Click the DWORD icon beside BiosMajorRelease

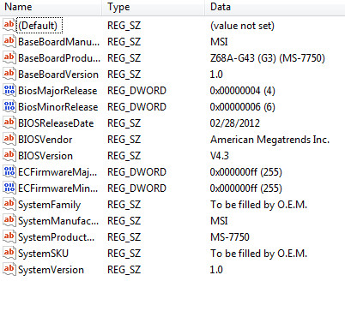point(9,90)
